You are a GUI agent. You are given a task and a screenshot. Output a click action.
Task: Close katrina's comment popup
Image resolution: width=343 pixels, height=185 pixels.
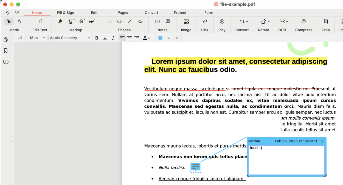322,141
